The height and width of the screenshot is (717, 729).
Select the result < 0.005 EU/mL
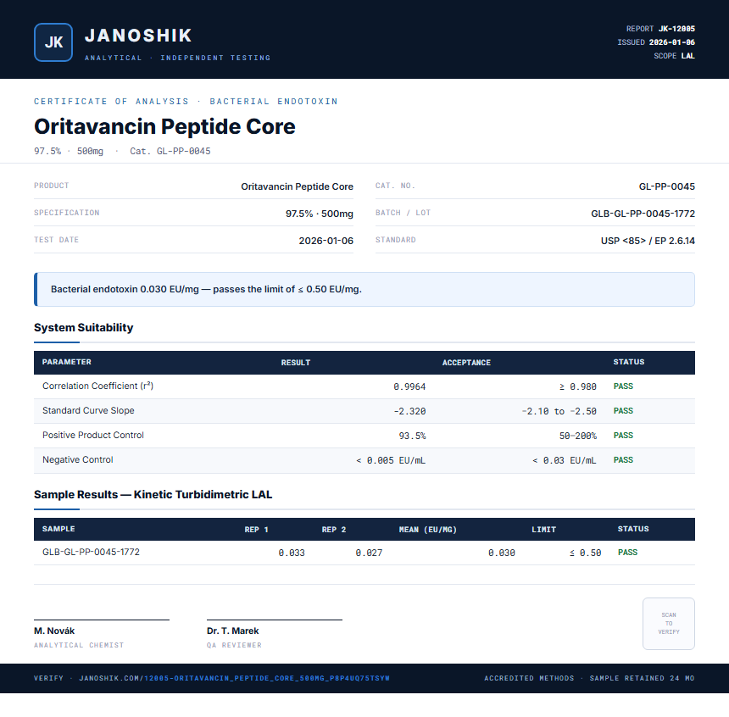391,461
